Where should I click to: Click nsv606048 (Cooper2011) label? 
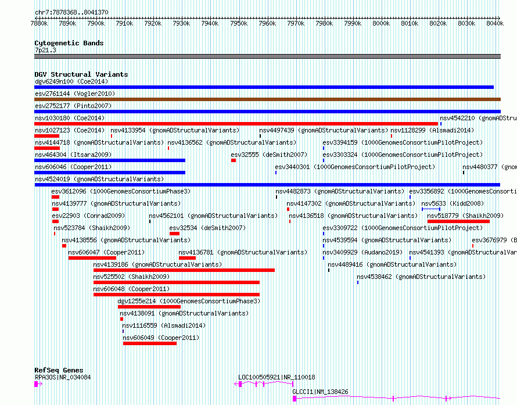pos(131,289)
